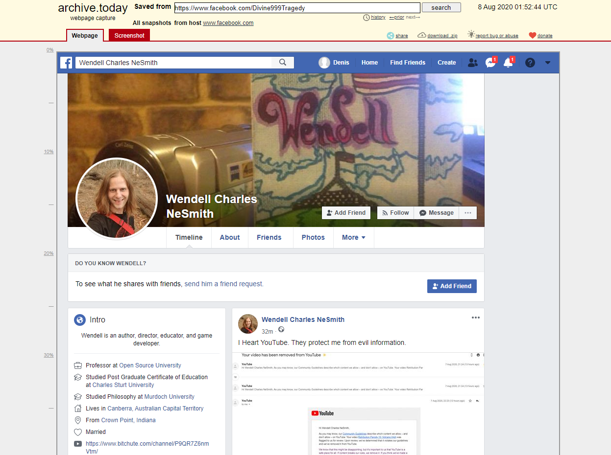Viewport: 611px width, 455px height.
Task: Click the history clock icon
Action: click(x=367, y=18)
